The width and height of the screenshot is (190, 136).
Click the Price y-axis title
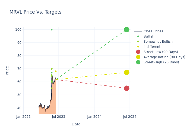(7, 70)
